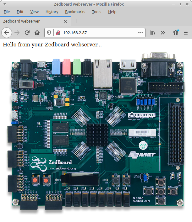Go to the Home page

coord(37,33)
